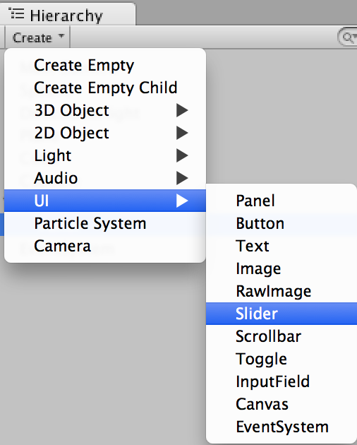Add a Button UI element
The height and width of the screenshot is (445, 357).
[x=282, y=223]
